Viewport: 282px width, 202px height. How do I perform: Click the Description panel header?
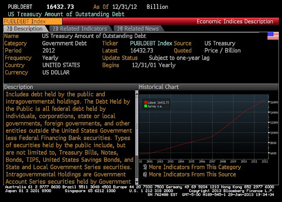coord(70,87)
